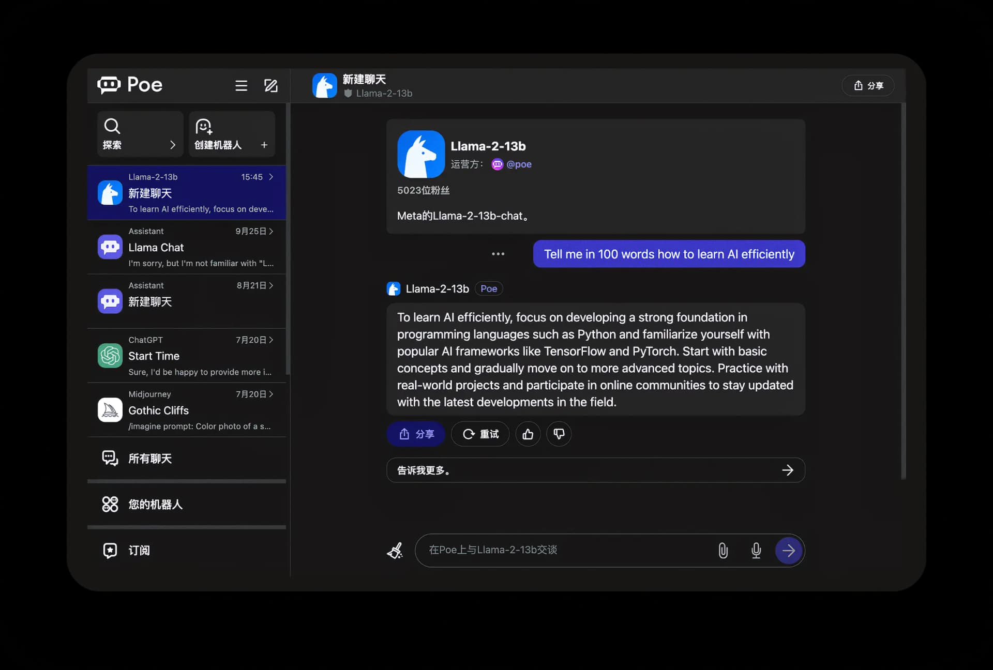Click the Llama-2-13b name on the profile card
Screen dimensions: 993x670
click(488, 146)
